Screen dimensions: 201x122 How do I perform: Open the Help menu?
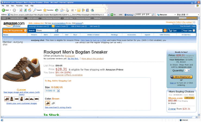point(32,6)
